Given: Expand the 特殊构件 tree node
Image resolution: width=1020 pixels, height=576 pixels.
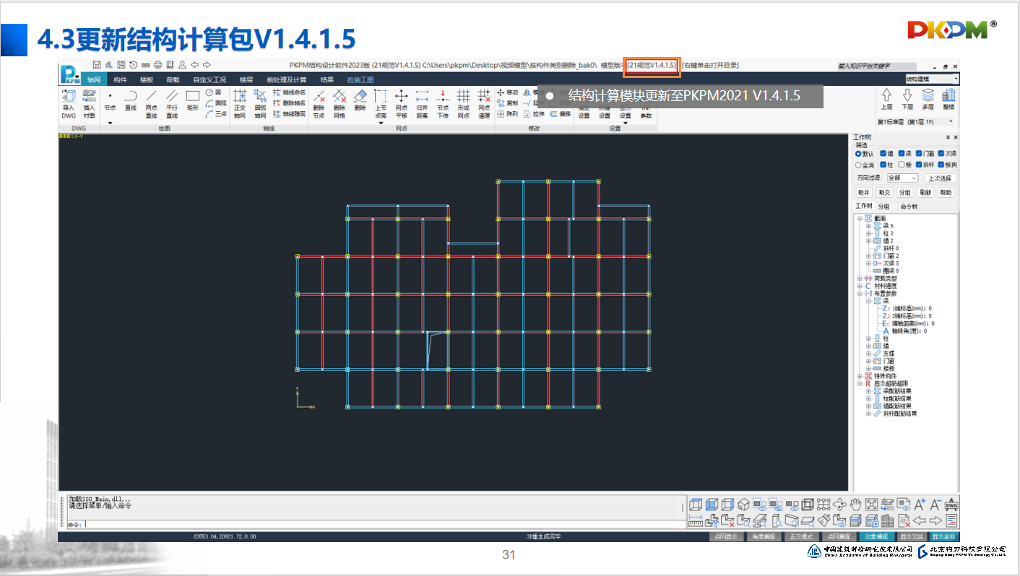Looking at the screenshot, I should click(x=860, y=376).
